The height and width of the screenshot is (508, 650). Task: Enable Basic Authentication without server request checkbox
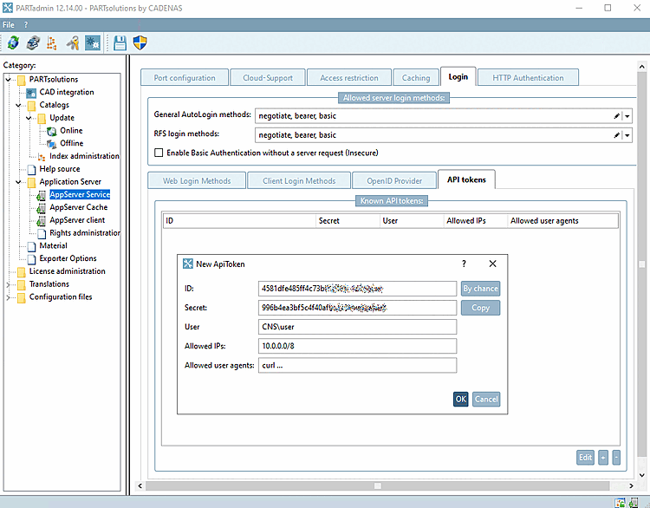[159, 153]
